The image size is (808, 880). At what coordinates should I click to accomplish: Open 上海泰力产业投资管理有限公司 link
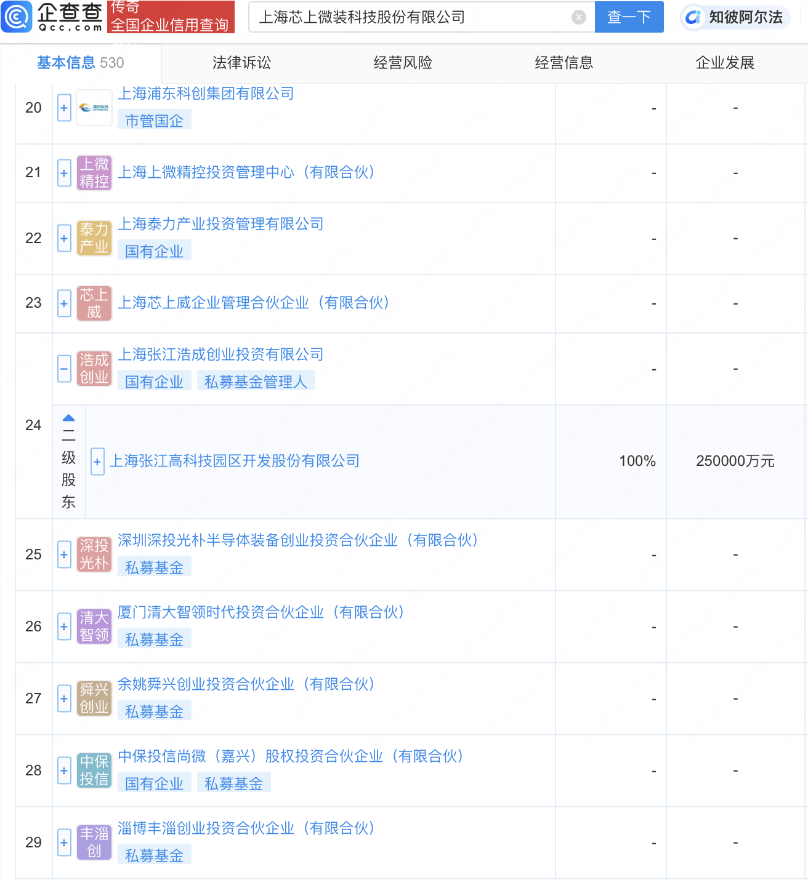220,224
